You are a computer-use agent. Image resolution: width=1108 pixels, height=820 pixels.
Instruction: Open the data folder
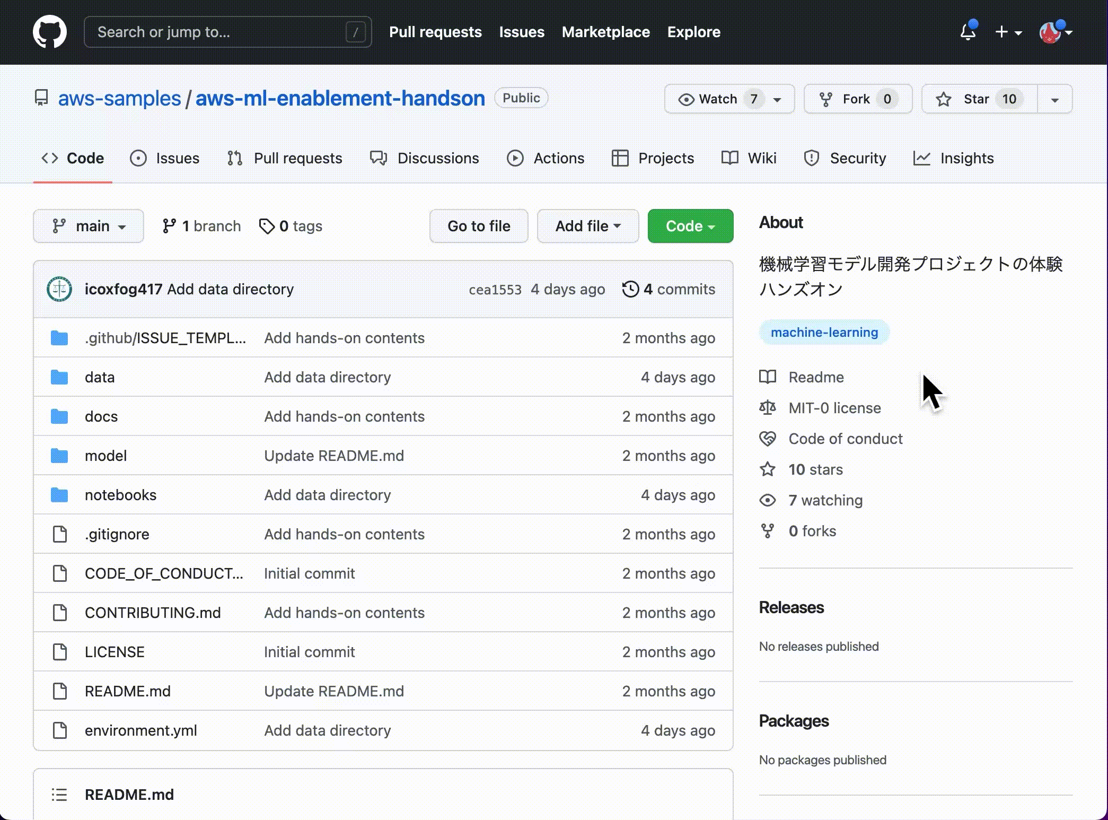pos(100,377)
